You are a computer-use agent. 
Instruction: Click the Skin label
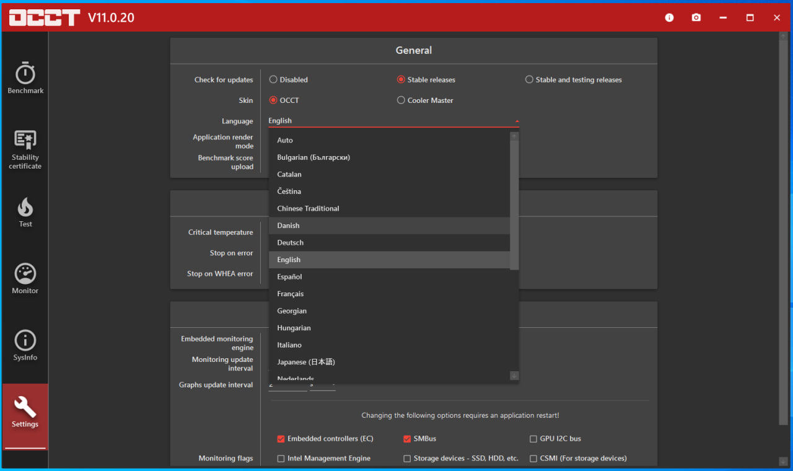point(246,100)
